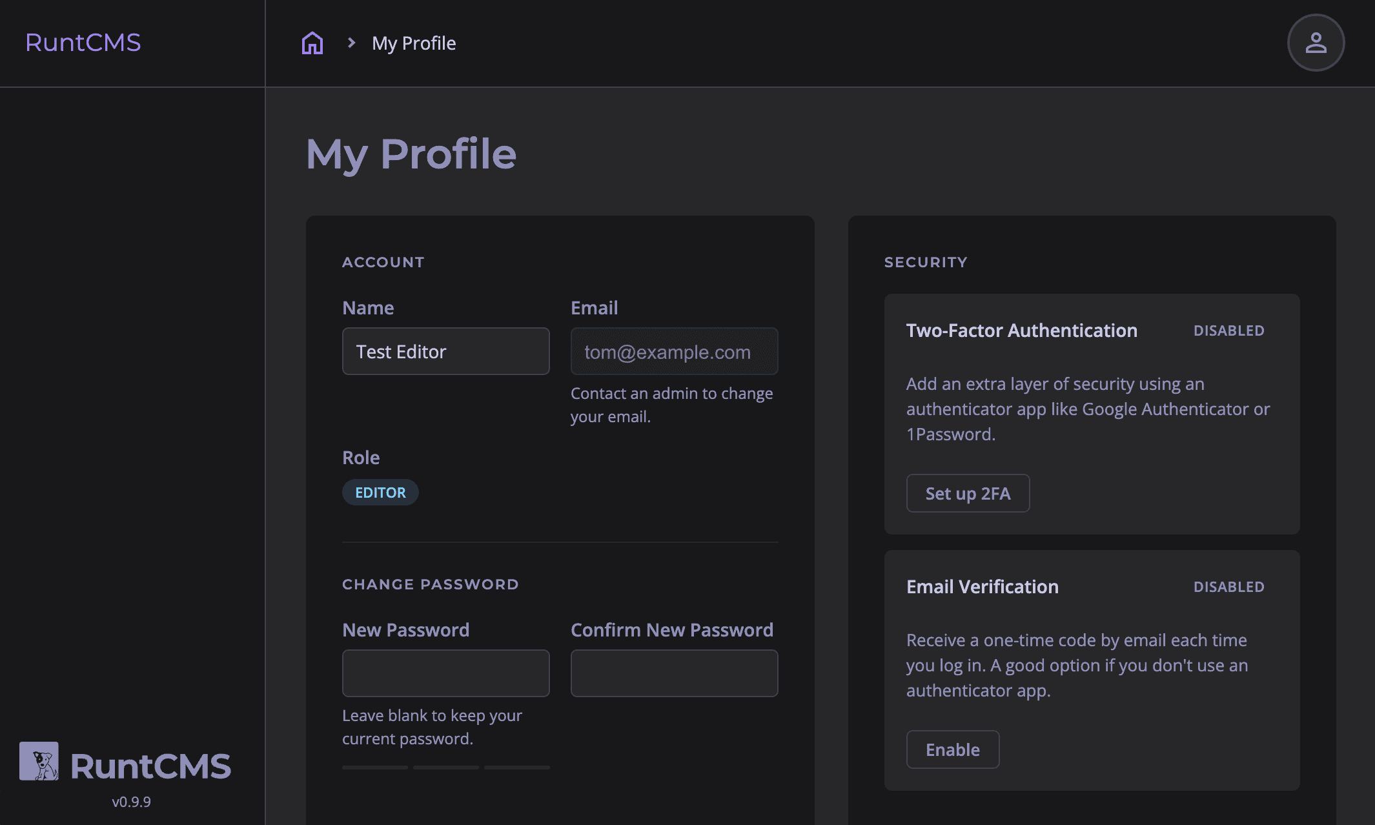Enable two-factor authentication via Set up 2FA
1375x825 pixels.
968,493
